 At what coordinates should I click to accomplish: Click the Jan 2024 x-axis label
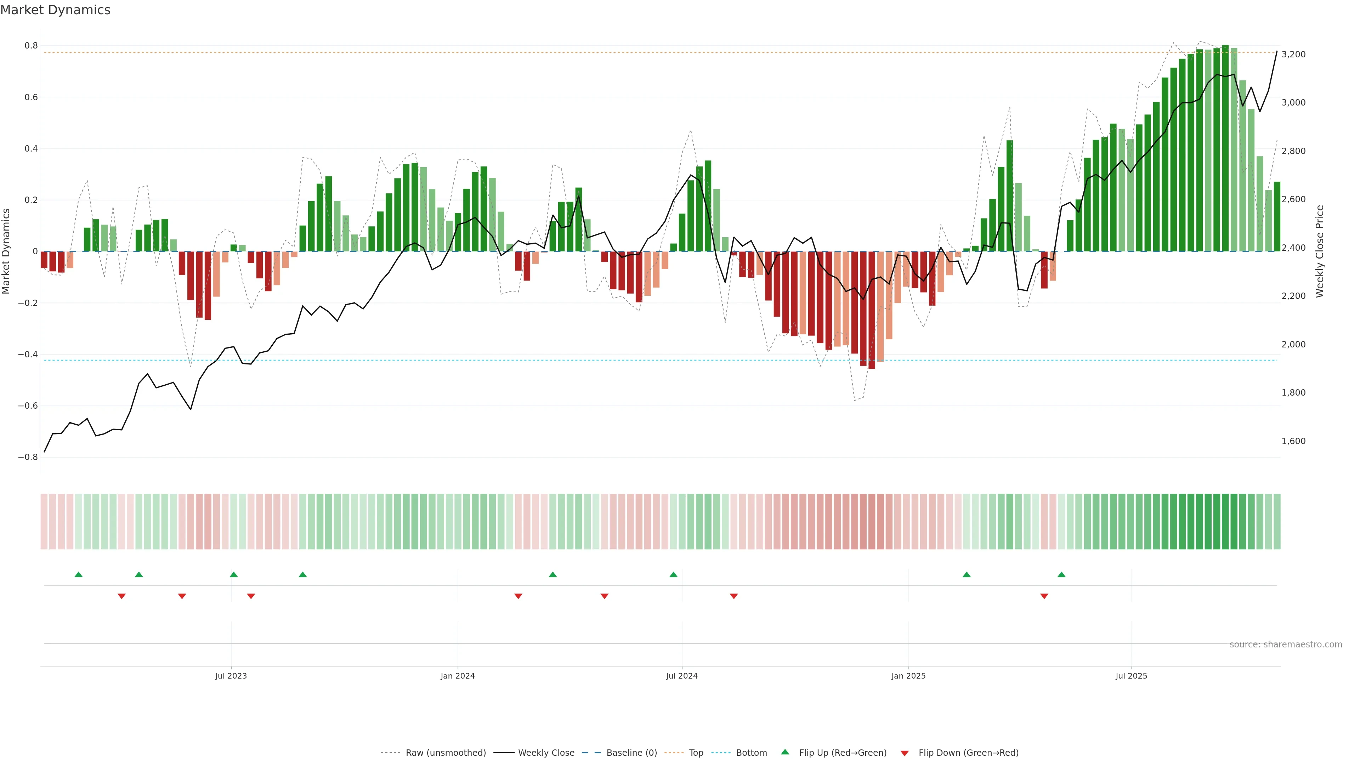(457, 676)
